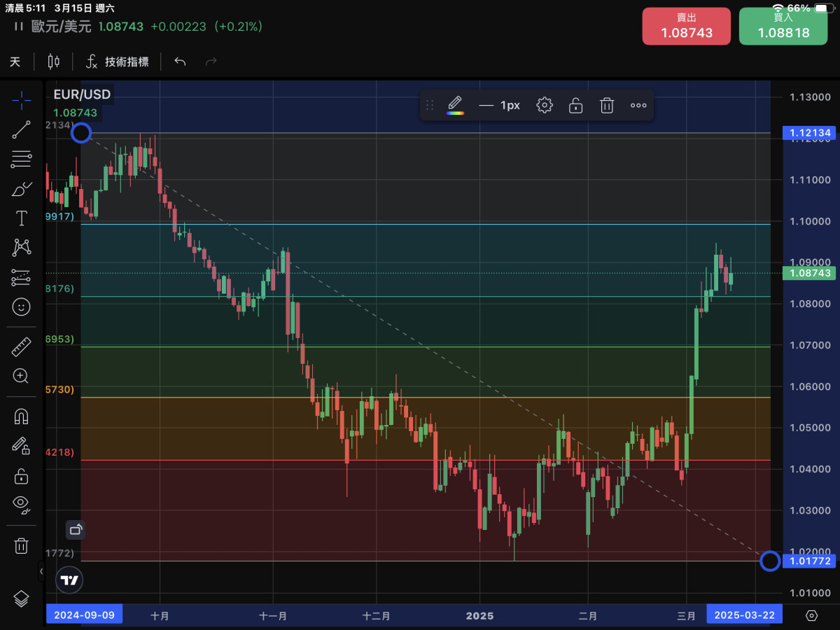Select the Text annotation tool

pos(21,218)
